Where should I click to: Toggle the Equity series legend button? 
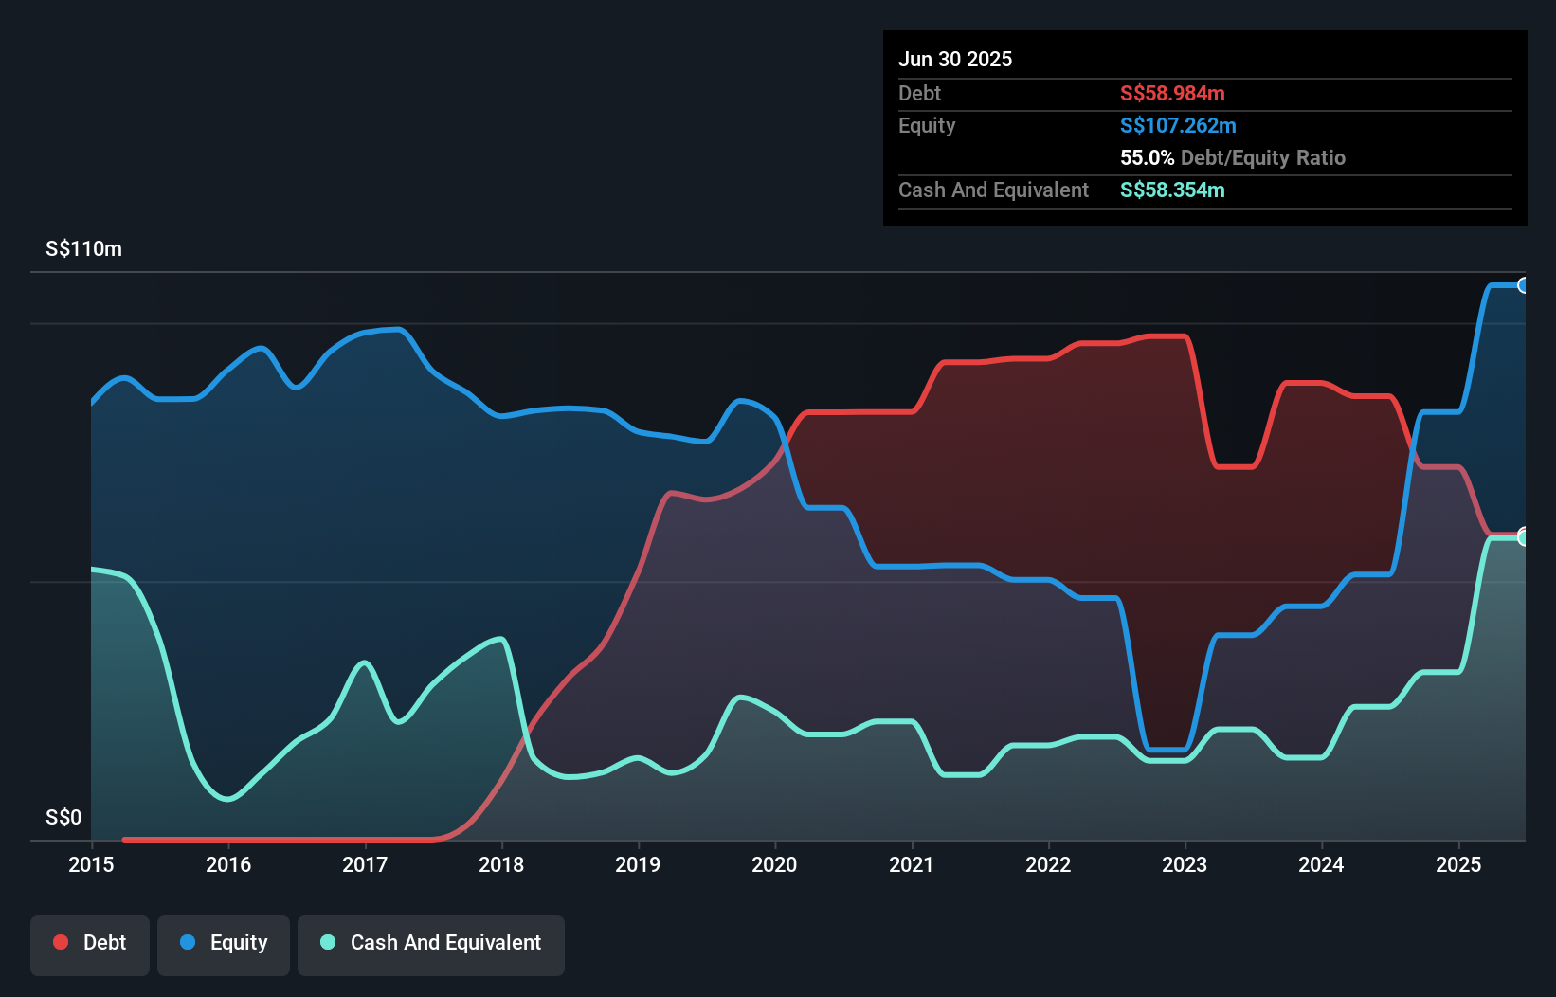point(224,945)
